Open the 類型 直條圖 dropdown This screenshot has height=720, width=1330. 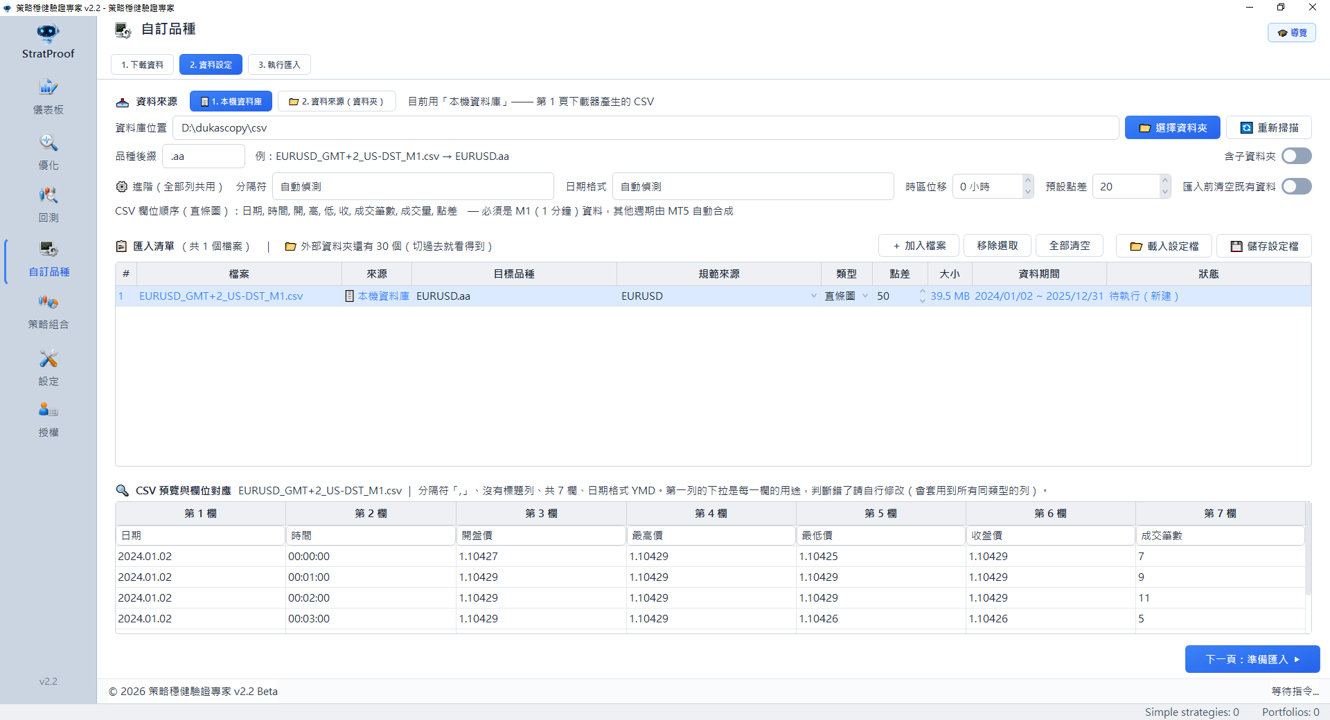click(x=846, y=296)
